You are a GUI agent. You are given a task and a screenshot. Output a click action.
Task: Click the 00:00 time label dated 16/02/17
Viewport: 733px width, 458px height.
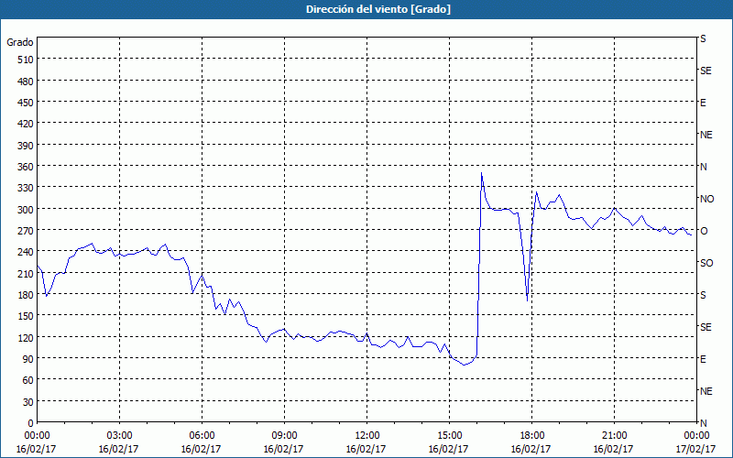click(37, 436)
